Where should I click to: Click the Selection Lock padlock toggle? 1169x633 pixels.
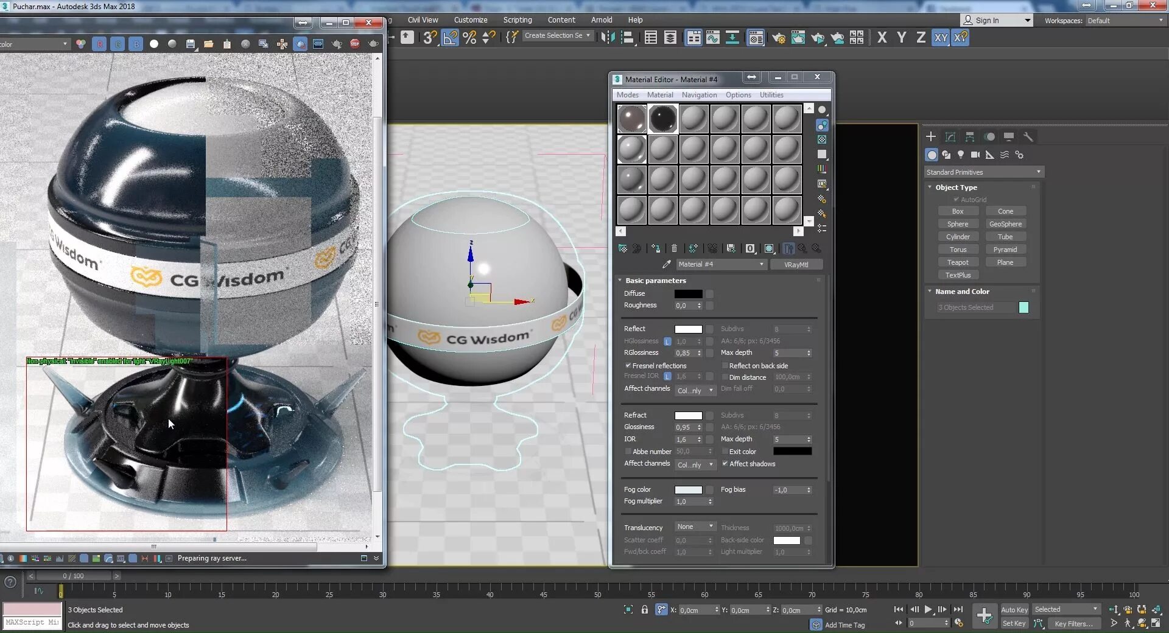click(645, 609)
